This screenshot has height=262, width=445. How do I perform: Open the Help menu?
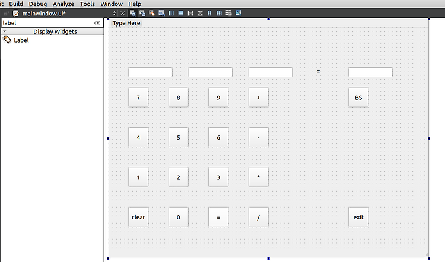tap(135, 4)
